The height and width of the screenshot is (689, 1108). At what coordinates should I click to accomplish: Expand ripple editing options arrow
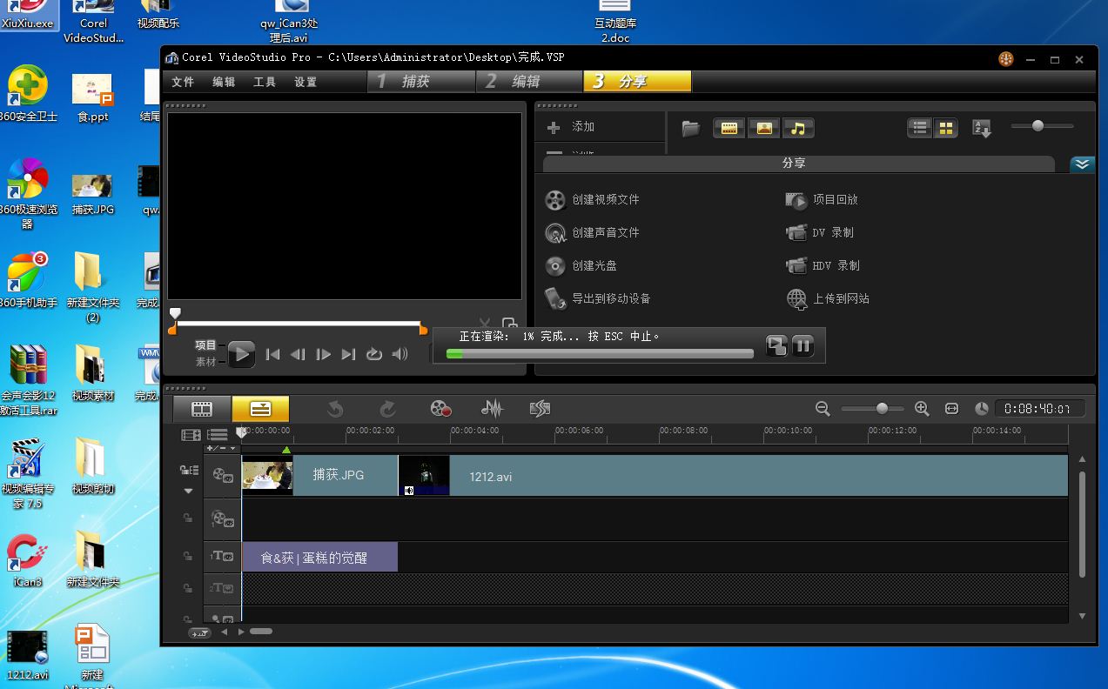[x=188, y=491]
